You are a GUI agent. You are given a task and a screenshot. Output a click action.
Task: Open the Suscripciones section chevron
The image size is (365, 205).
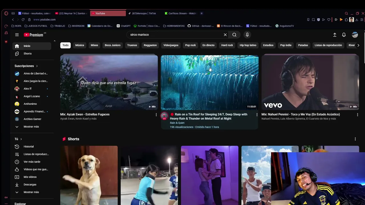pos(37,66)
